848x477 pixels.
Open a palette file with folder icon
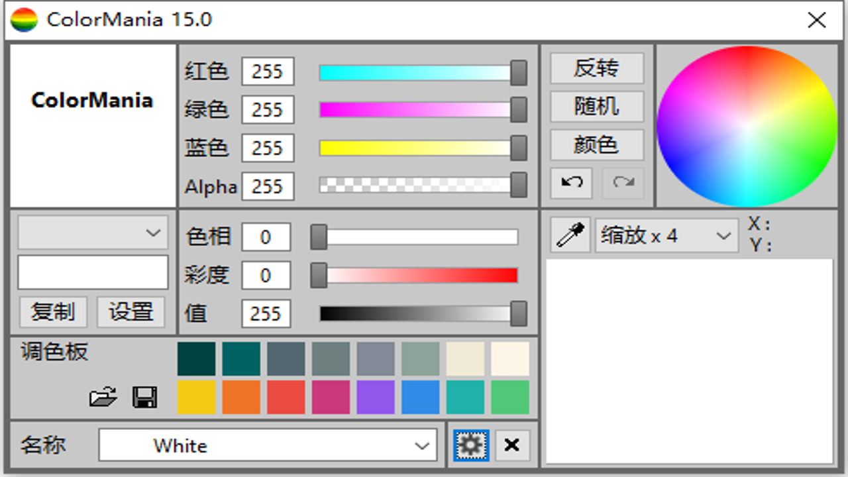click(103, 397)
